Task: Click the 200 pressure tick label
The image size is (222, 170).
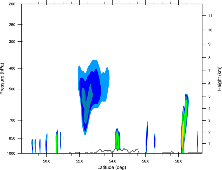Action: [x=12, y=4]
